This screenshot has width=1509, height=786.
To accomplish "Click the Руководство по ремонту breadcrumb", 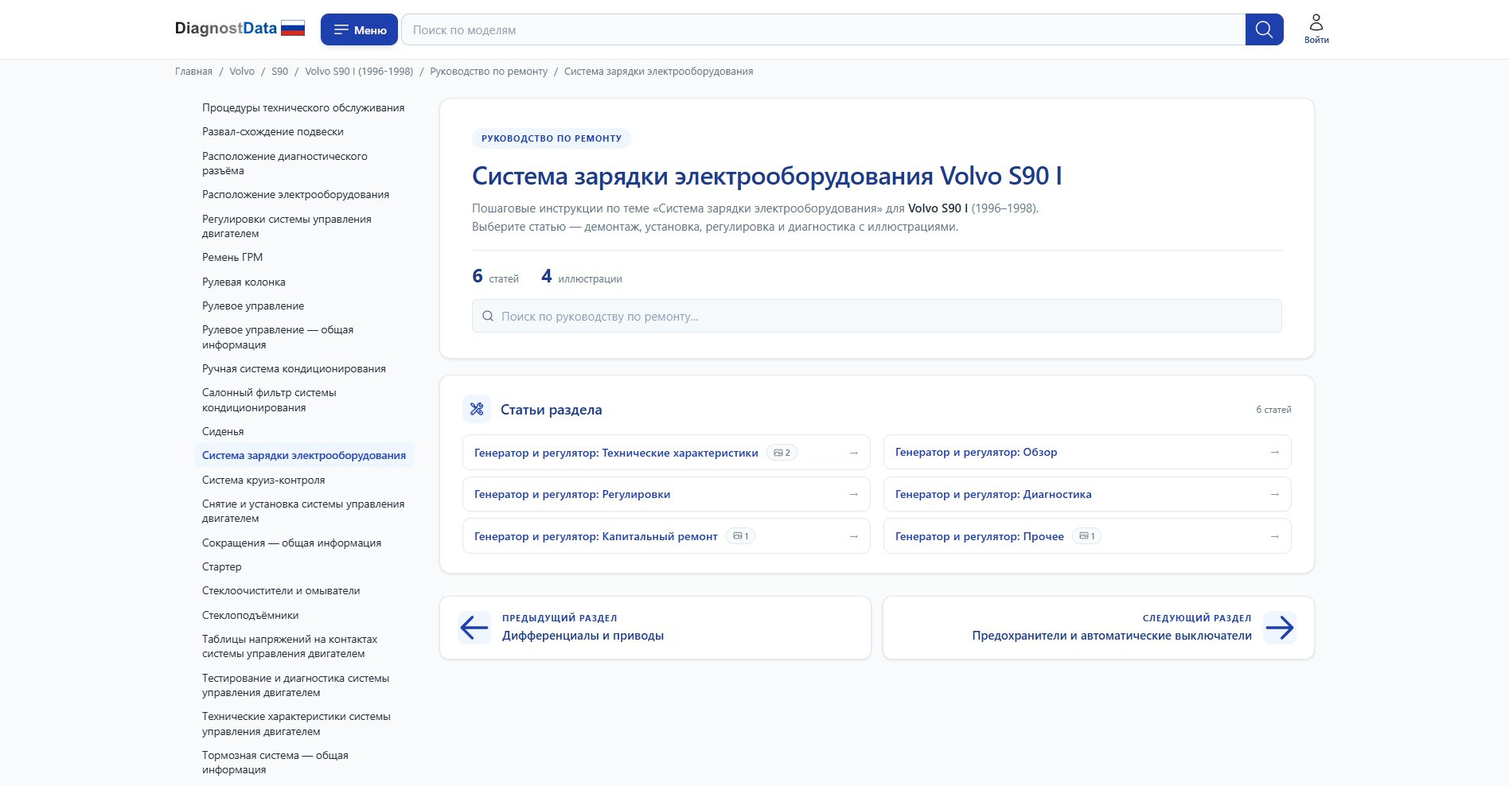I will [x=489, y=72].
